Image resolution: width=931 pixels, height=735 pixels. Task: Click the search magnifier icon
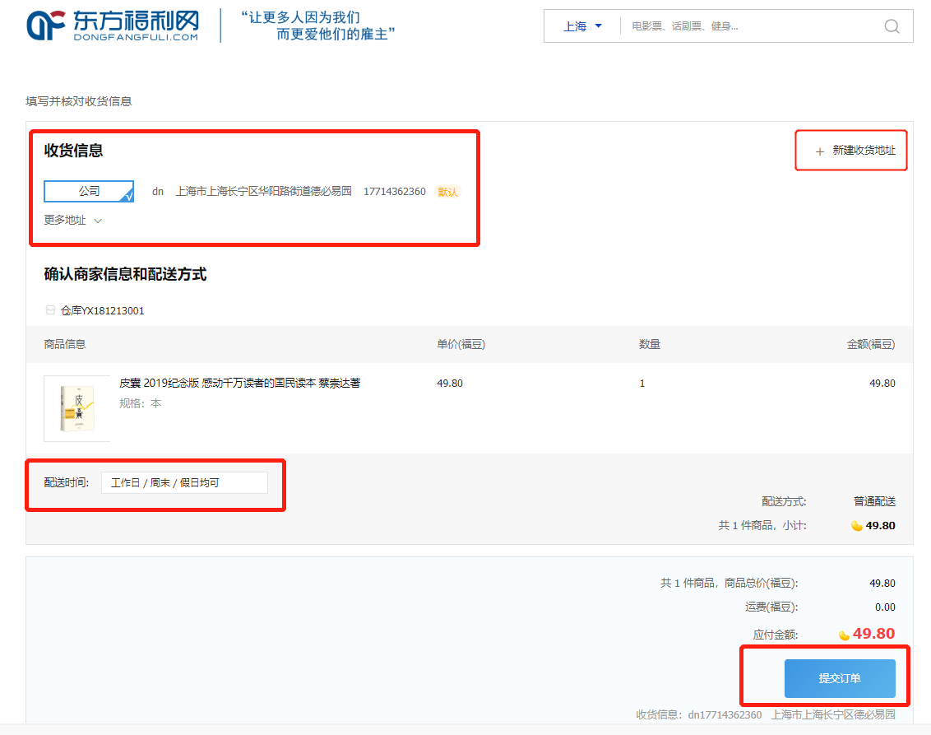pyautogui.click(x=892, y=26)
